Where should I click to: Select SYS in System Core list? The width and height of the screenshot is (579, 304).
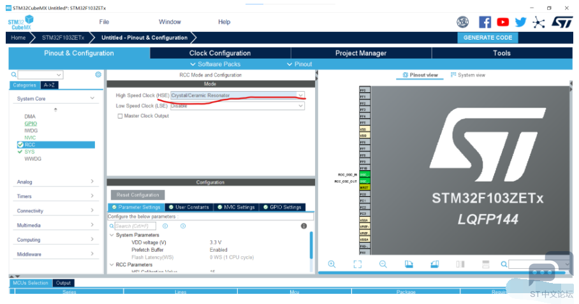[29, 152]
